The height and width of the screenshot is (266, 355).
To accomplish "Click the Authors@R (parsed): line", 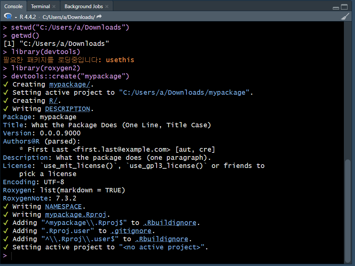I will (x=41, y=141).
